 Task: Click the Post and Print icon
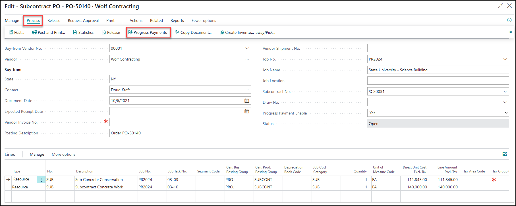tap(34, 32)
